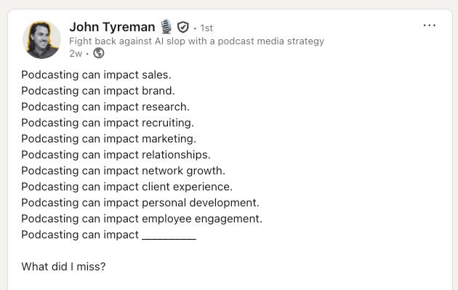Click the line ending with 'brand.'
458x290 pixels.
[98, 91]
